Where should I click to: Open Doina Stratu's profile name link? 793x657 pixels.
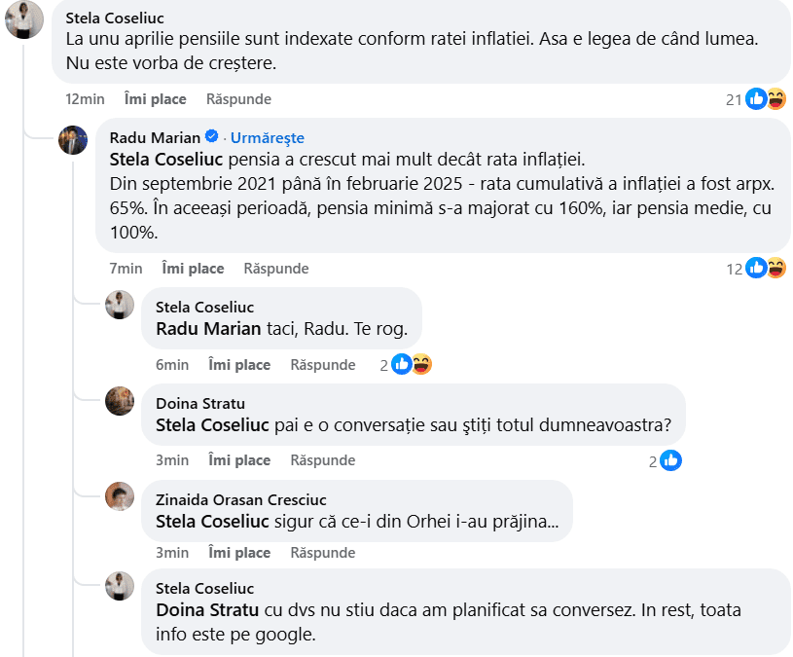200,404
